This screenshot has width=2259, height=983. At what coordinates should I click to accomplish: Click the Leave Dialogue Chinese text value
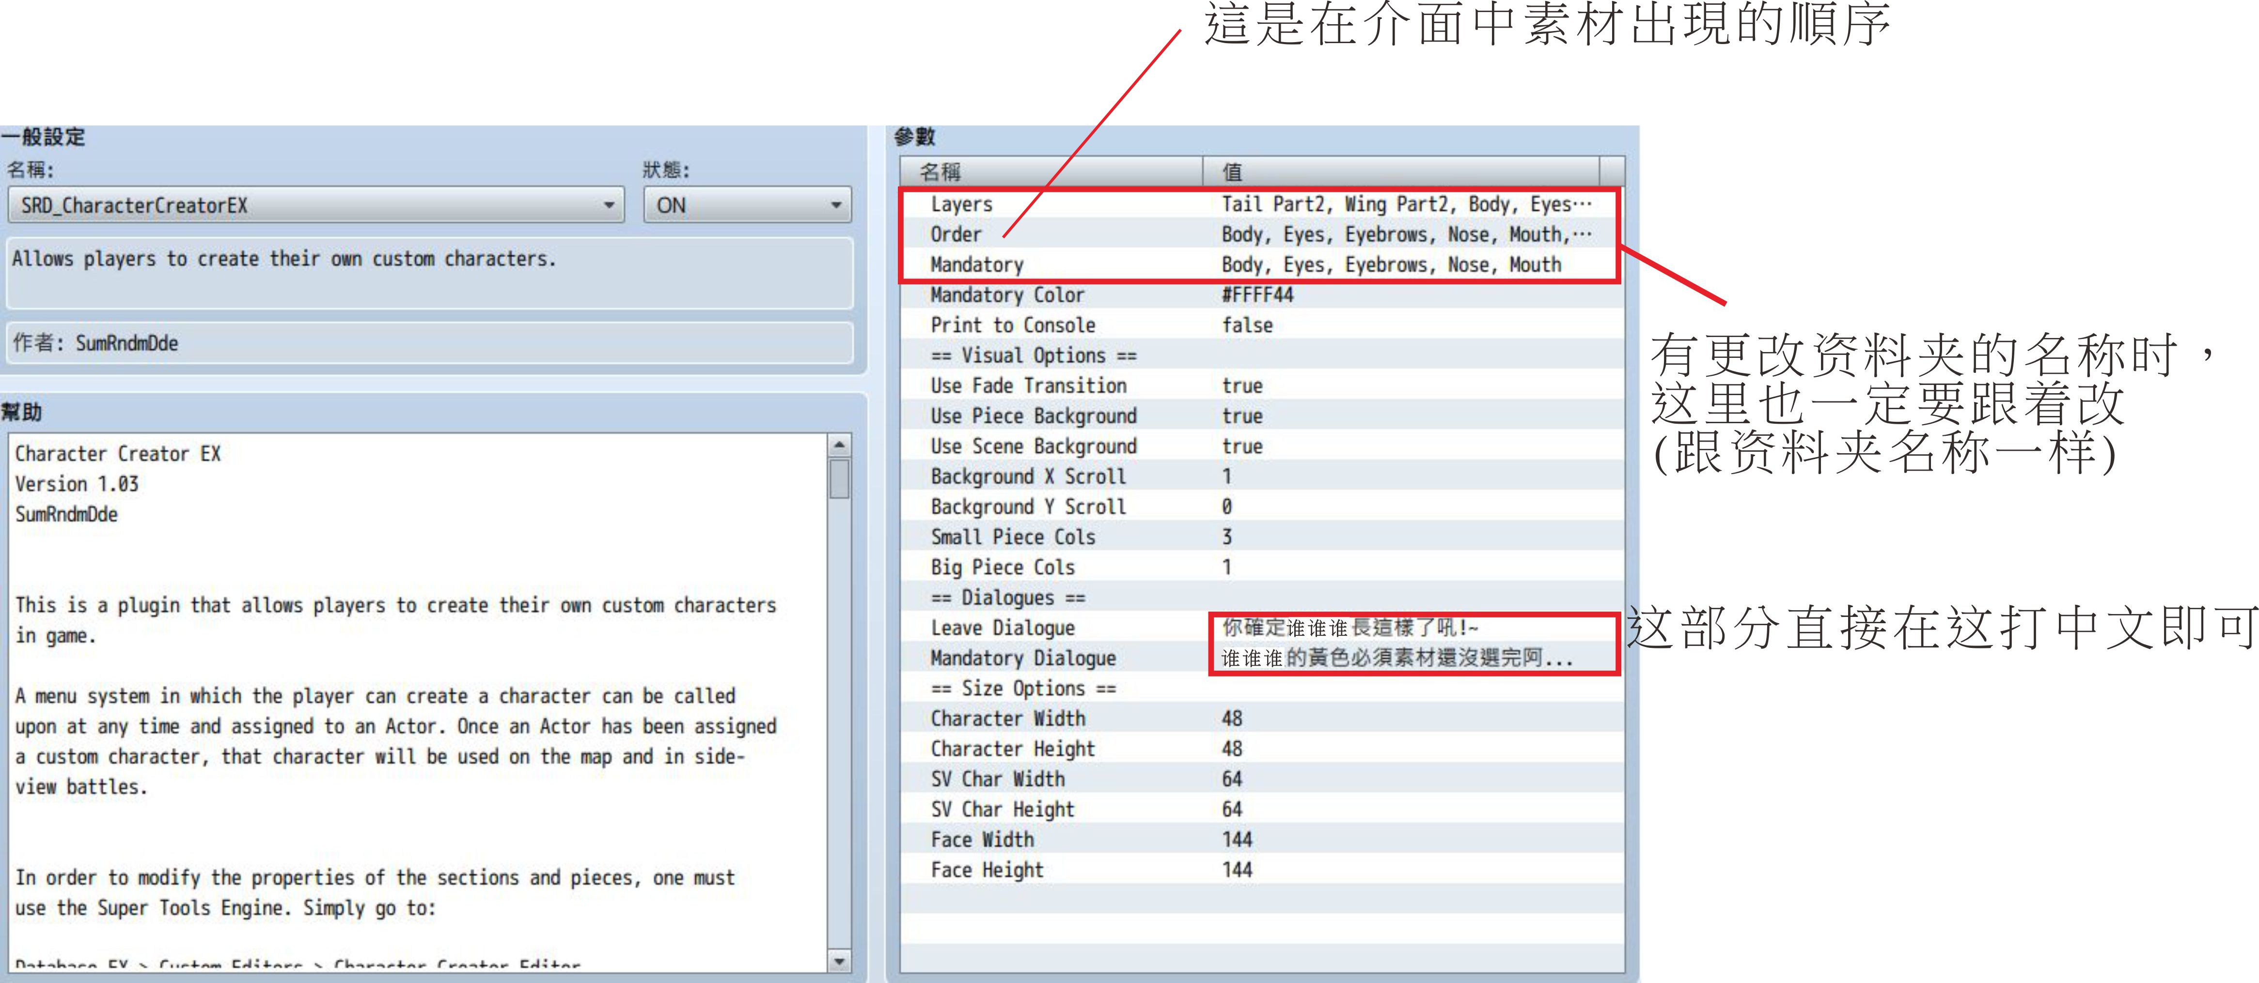[1350, 627]
